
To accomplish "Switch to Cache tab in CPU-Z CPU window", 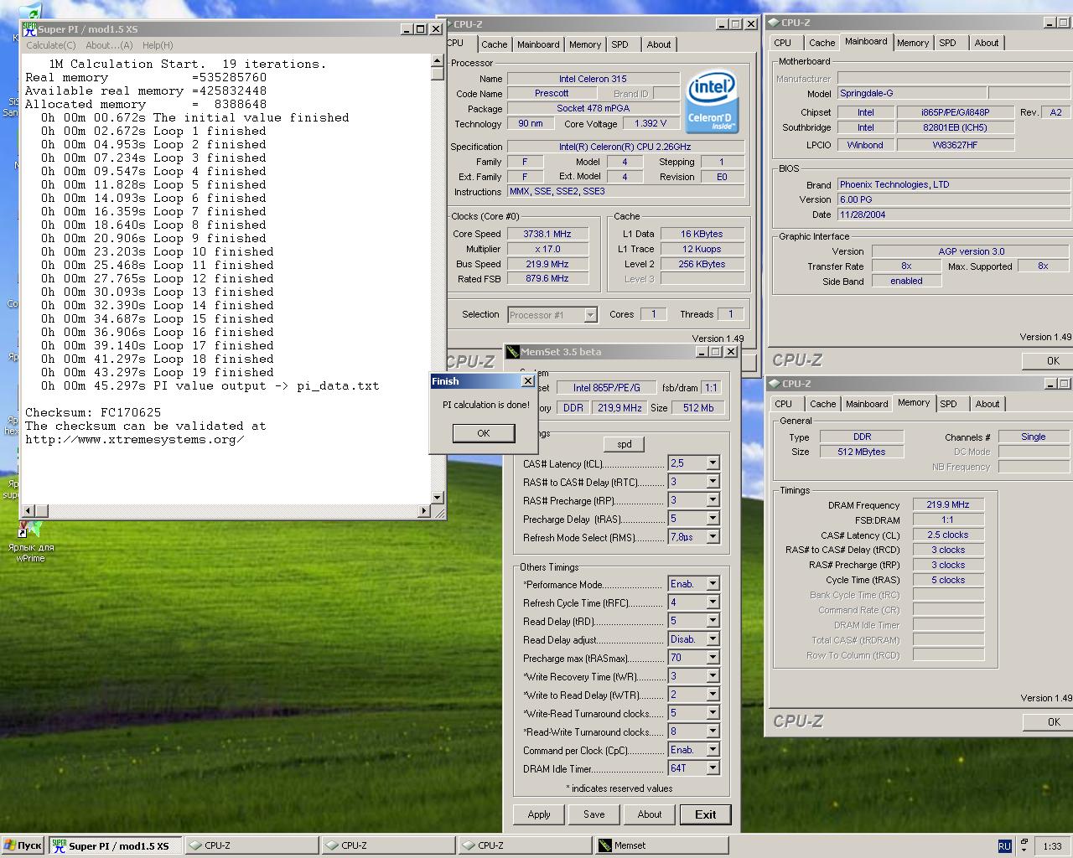I will coord(494,44).
